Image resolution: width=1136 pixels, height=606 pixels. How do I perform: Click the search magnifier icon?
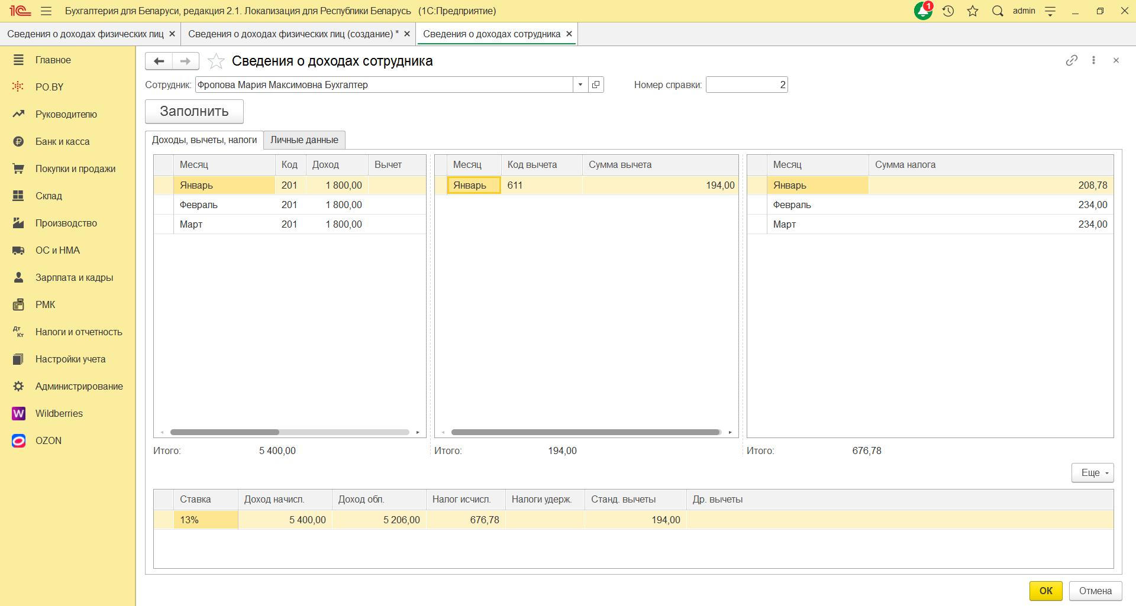pos(998,11)
